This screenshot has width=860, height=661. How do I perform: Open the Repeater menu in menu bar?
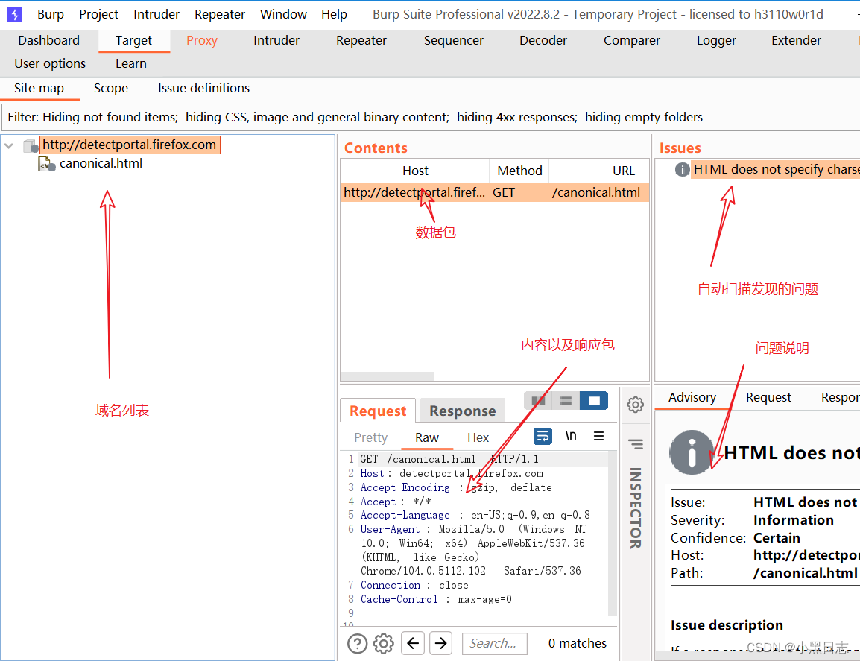pyautogui.click(x=219, y=14)
